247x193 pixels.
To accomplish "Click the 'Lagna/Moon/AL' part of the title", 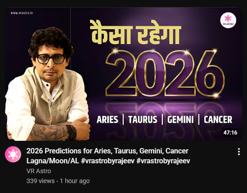I will click(53, 161).
